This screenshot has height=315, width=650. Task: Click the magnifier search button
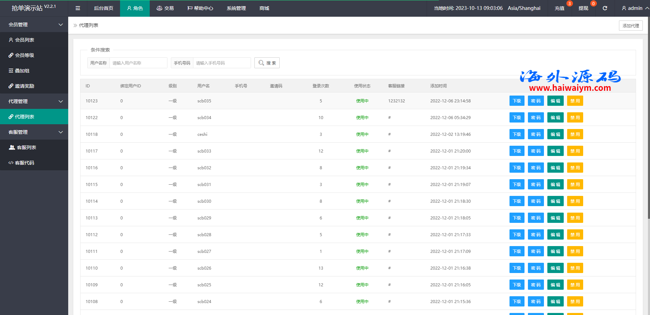(x=267, y=63)
